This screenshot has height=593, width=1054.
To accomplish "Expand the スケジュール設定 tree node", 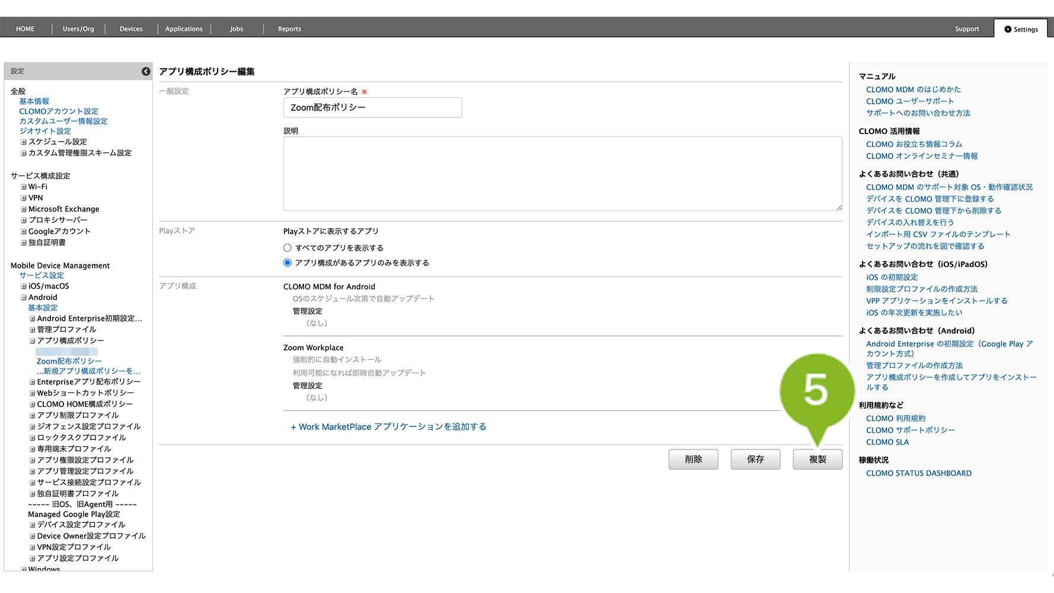I will click(24, 142).
